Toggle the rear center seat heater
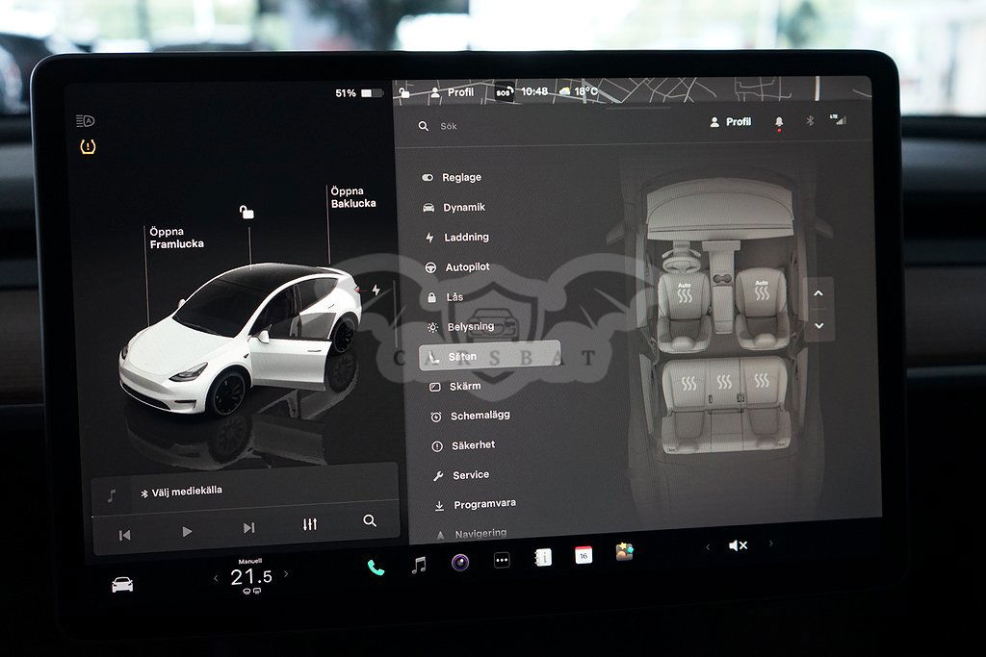 724,382
